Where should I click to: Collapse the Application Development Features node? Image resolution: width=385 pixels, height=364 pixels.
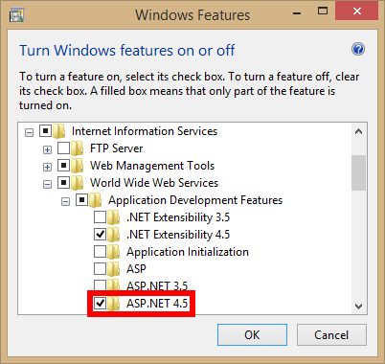pos(65,201)
